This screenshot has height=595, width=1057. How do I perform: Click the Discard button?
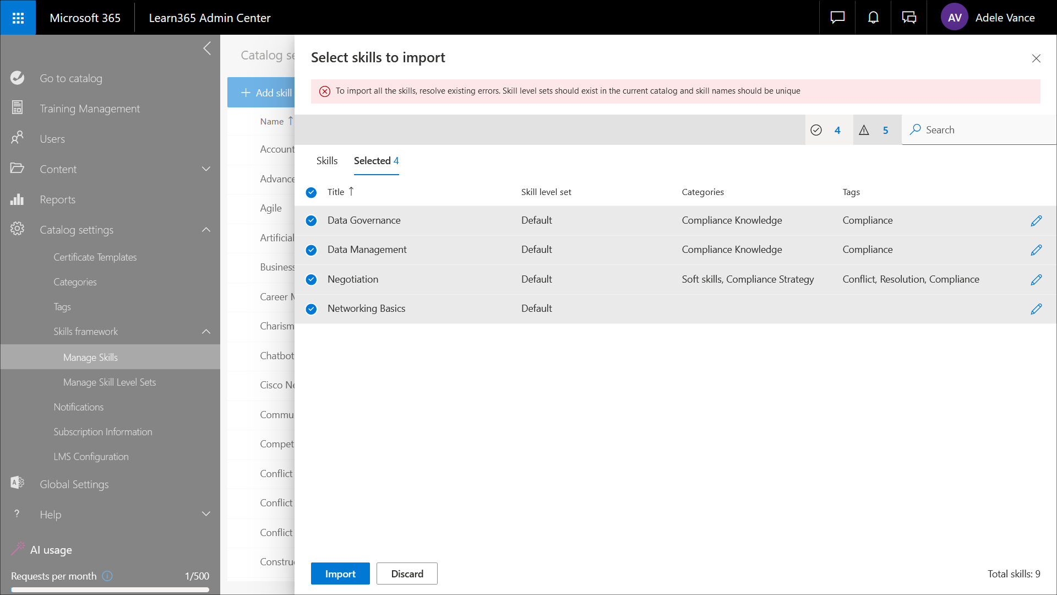click(x=407, y=574)
